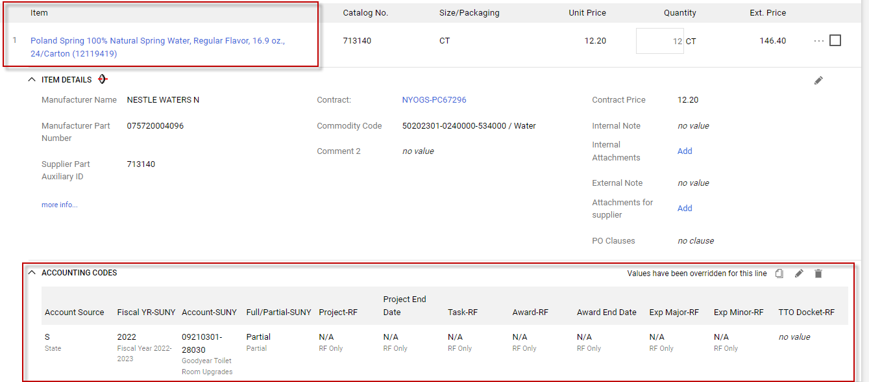The width and height of the screenshot is (869, 382).
Task: Click the External Note 'no value' field
Action: point(693,183)
